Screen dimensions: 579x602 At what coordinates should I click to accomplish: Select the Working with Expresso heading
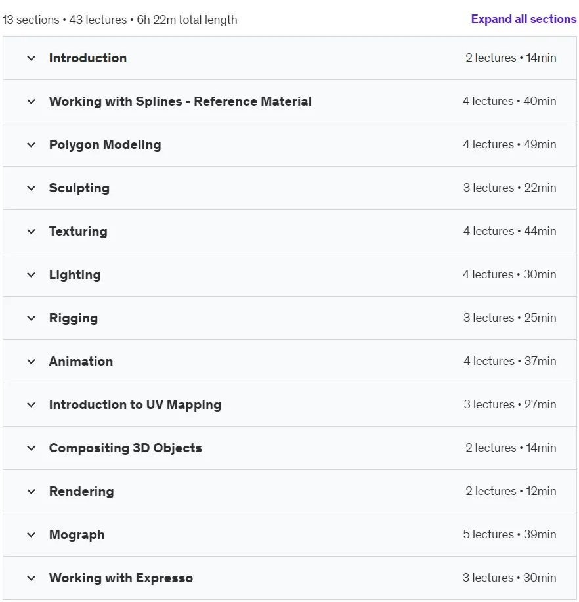coord(121,578)
